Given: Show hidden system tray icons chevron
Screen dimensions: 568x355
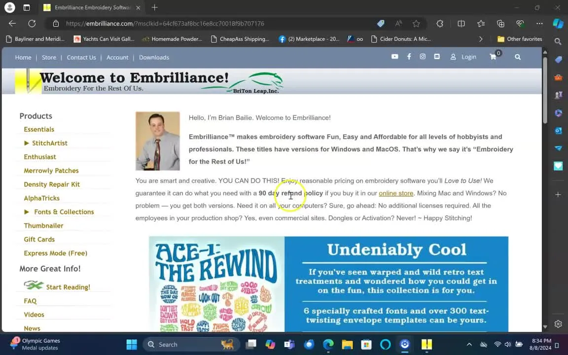Looking at the screenshot, I should point(469,345).
